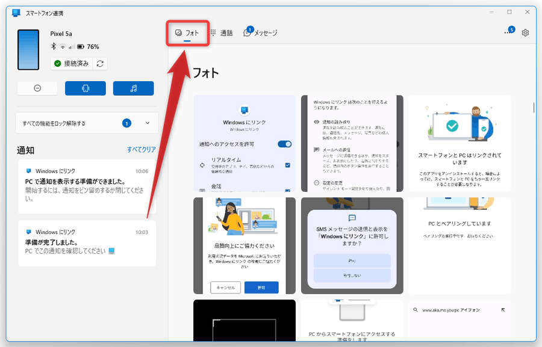Open the settings gear icon
Viewport: 542px width, 347px height.
pyautogui.click(x=525, y=33)
